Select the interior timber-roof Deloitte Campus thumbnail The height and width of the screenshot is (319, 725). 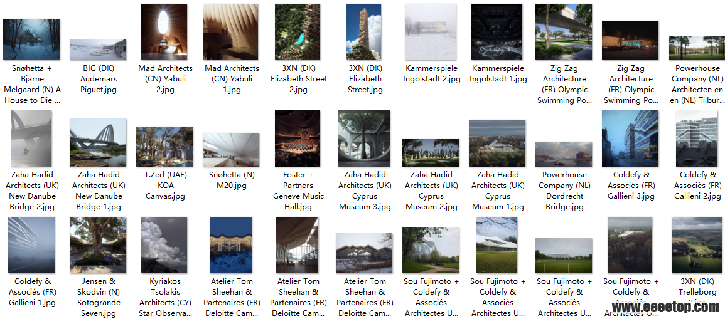tap(298, 245)
